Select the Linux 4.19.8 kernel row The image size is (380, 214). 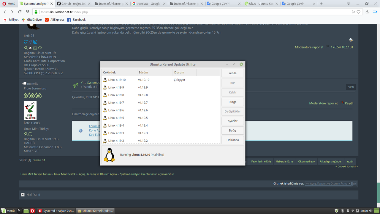[161, 95]
